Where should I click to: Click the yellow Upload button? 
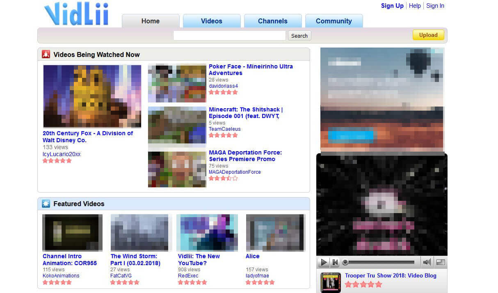tap(428, 35)
